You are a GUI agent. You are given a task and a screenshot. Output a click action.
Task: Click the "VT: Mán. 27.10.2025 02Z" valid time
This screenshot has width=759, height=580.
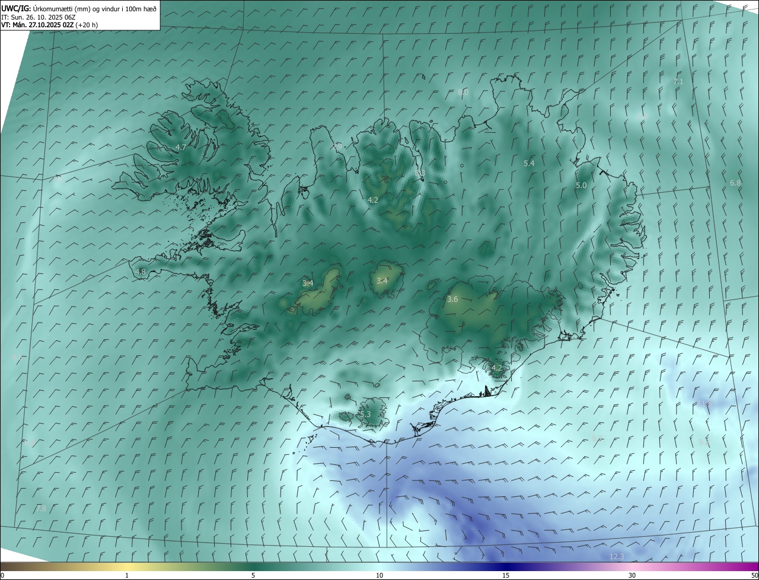click(37, 25)
